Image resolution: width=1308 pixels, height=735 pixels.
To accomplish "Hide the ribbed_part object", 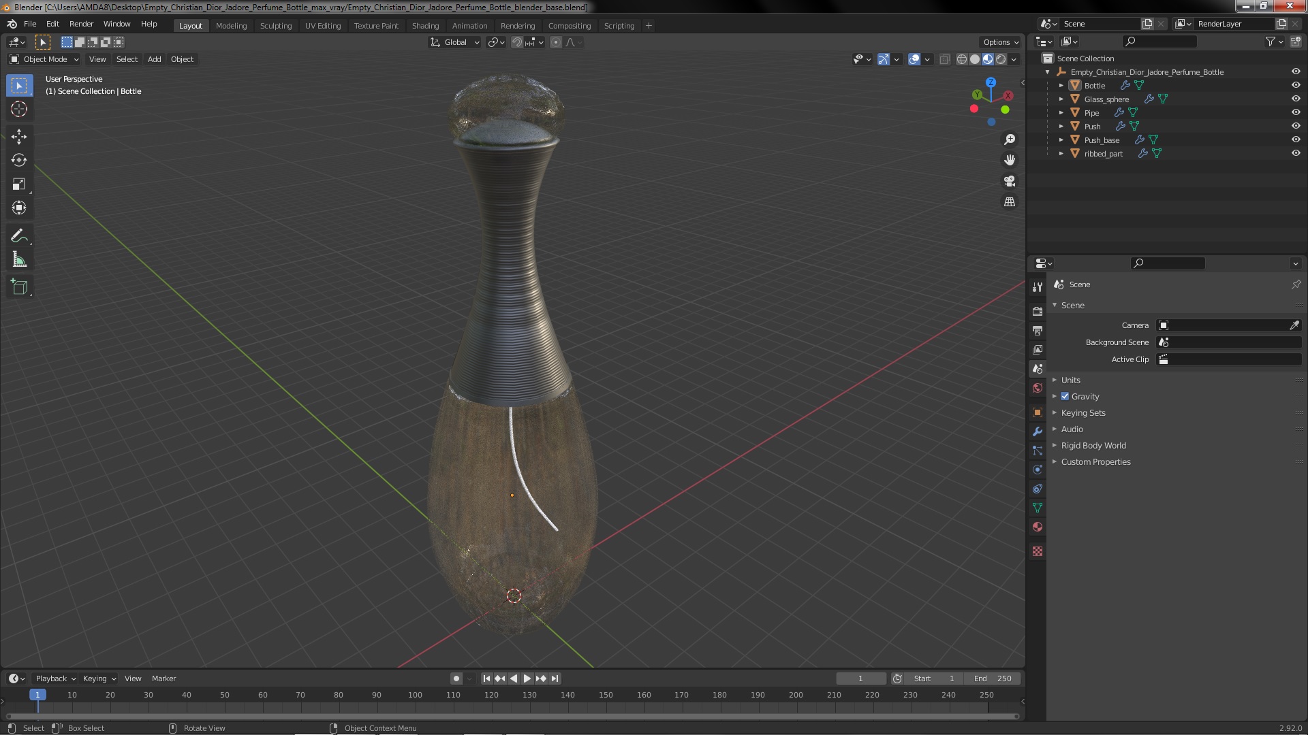I will pyautogui.click(x=1295, y=153).
